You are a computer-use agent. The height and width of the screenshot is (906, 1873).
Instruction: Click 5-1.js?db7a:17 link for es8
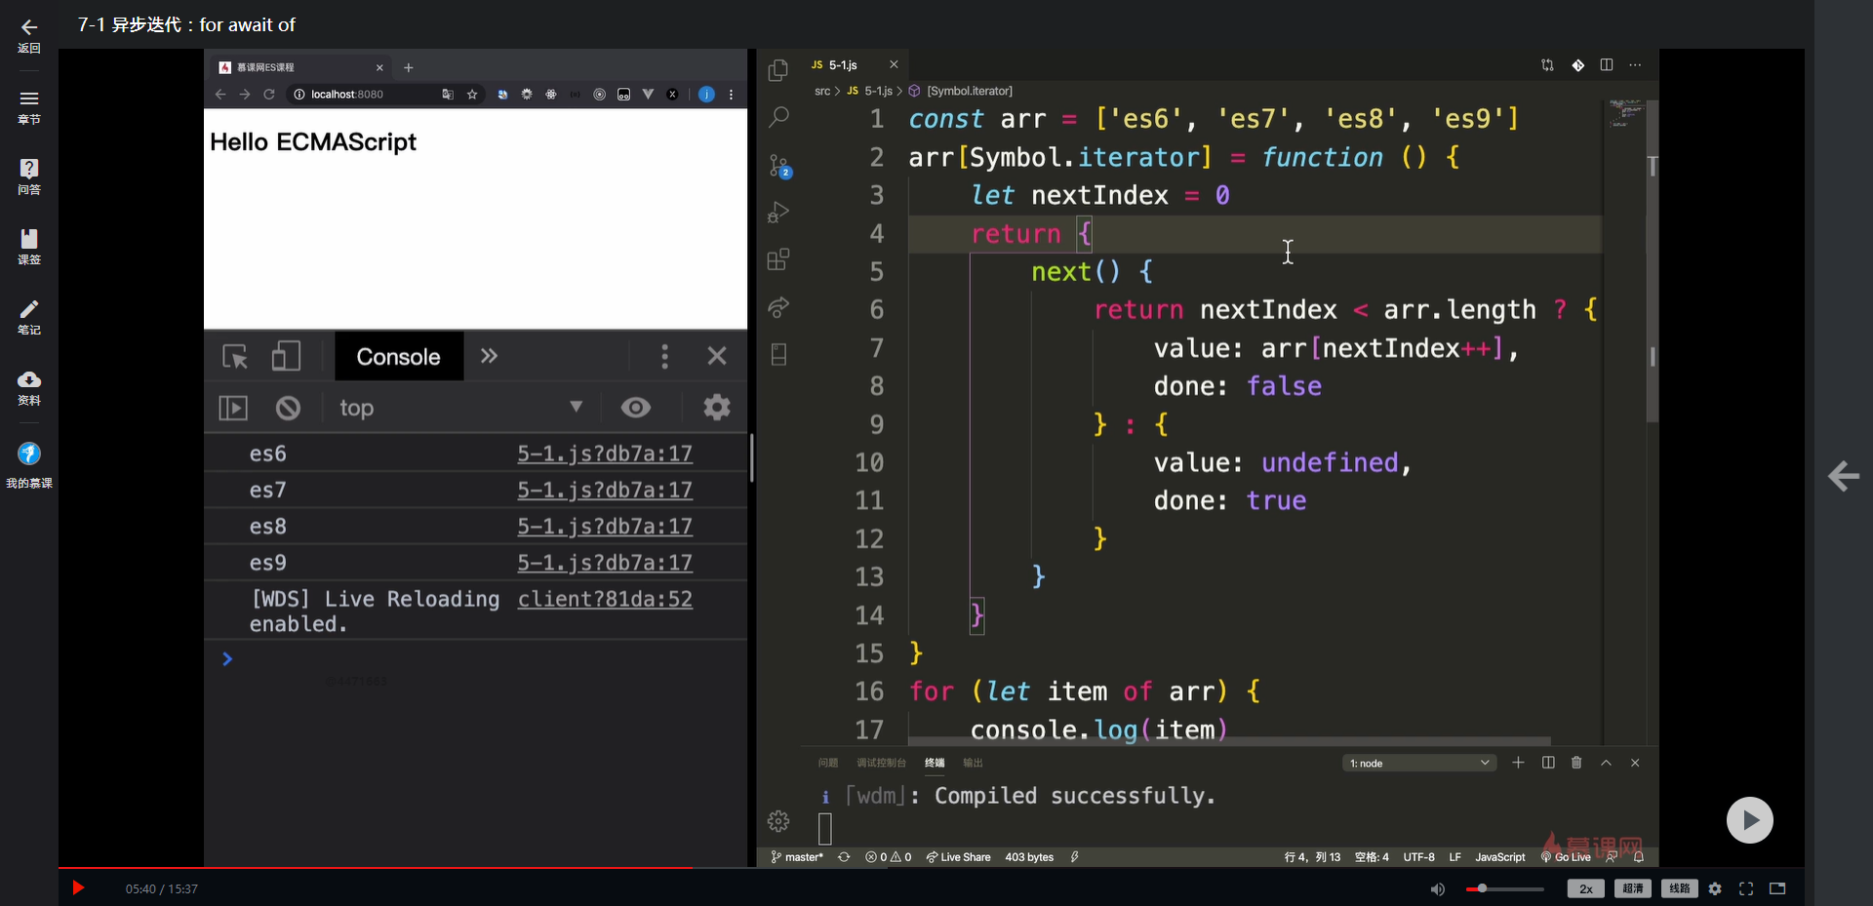tap(605, 527)
